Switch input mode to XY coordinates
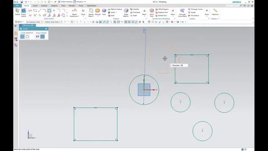The height and width of the screenshot is (151, 268). tap(38, 36)
